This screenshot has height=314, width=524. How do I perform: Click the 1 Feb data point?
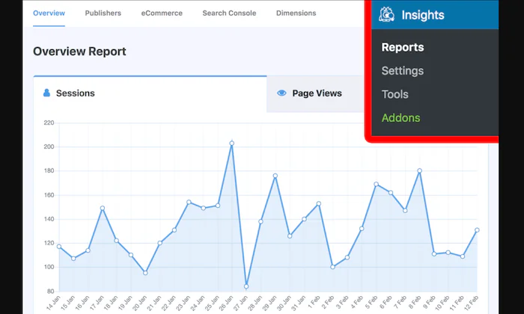click(x=319, y=203)
